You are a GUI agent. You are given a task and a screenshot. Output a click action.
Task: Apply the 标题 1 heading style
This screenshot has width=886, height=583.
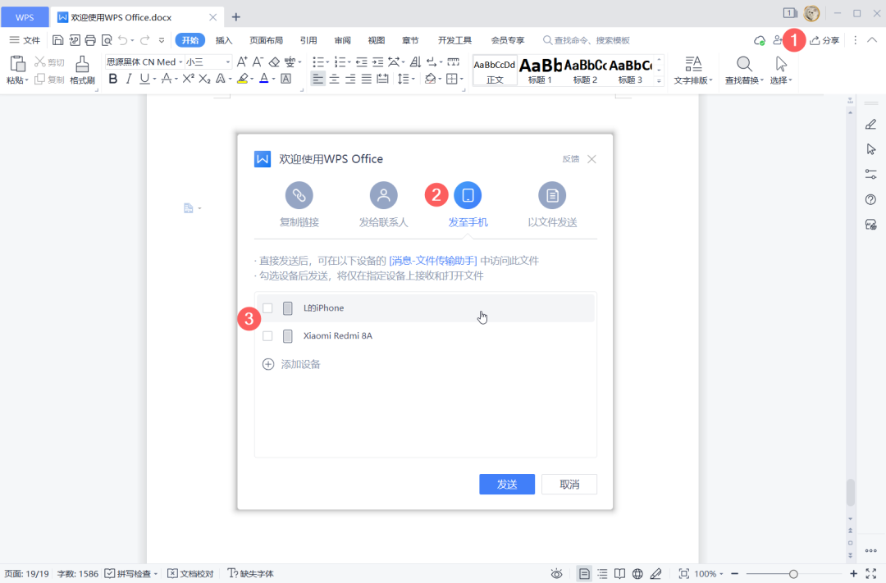[x=540, y=71]
